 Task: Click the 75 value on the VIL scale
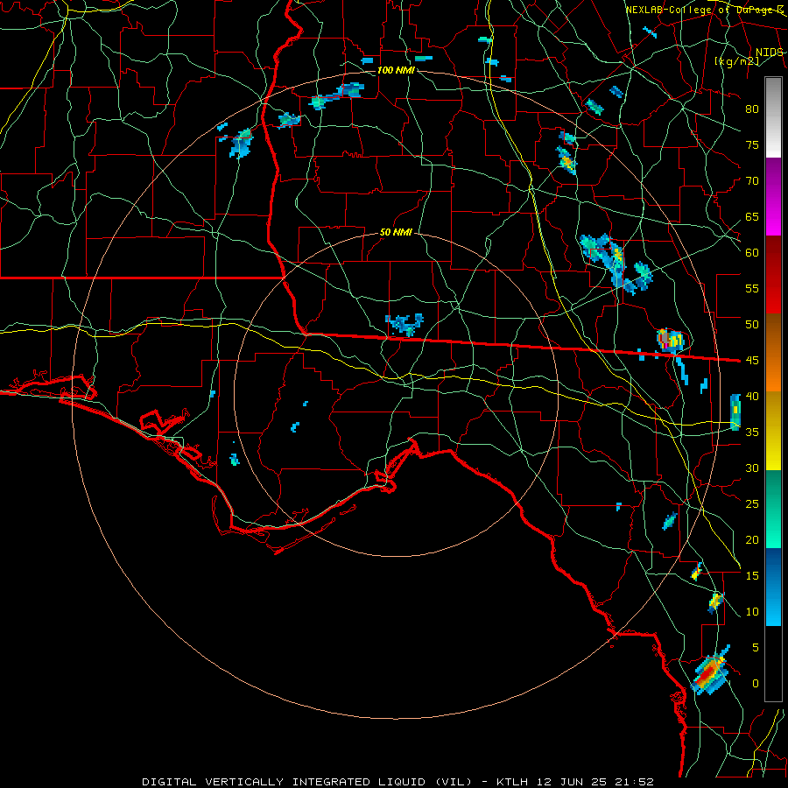(752, 144)
